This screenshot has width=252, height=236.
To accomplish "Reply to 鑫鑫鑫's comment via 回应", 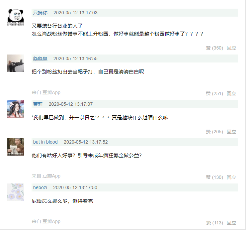I will click(231, 93).
